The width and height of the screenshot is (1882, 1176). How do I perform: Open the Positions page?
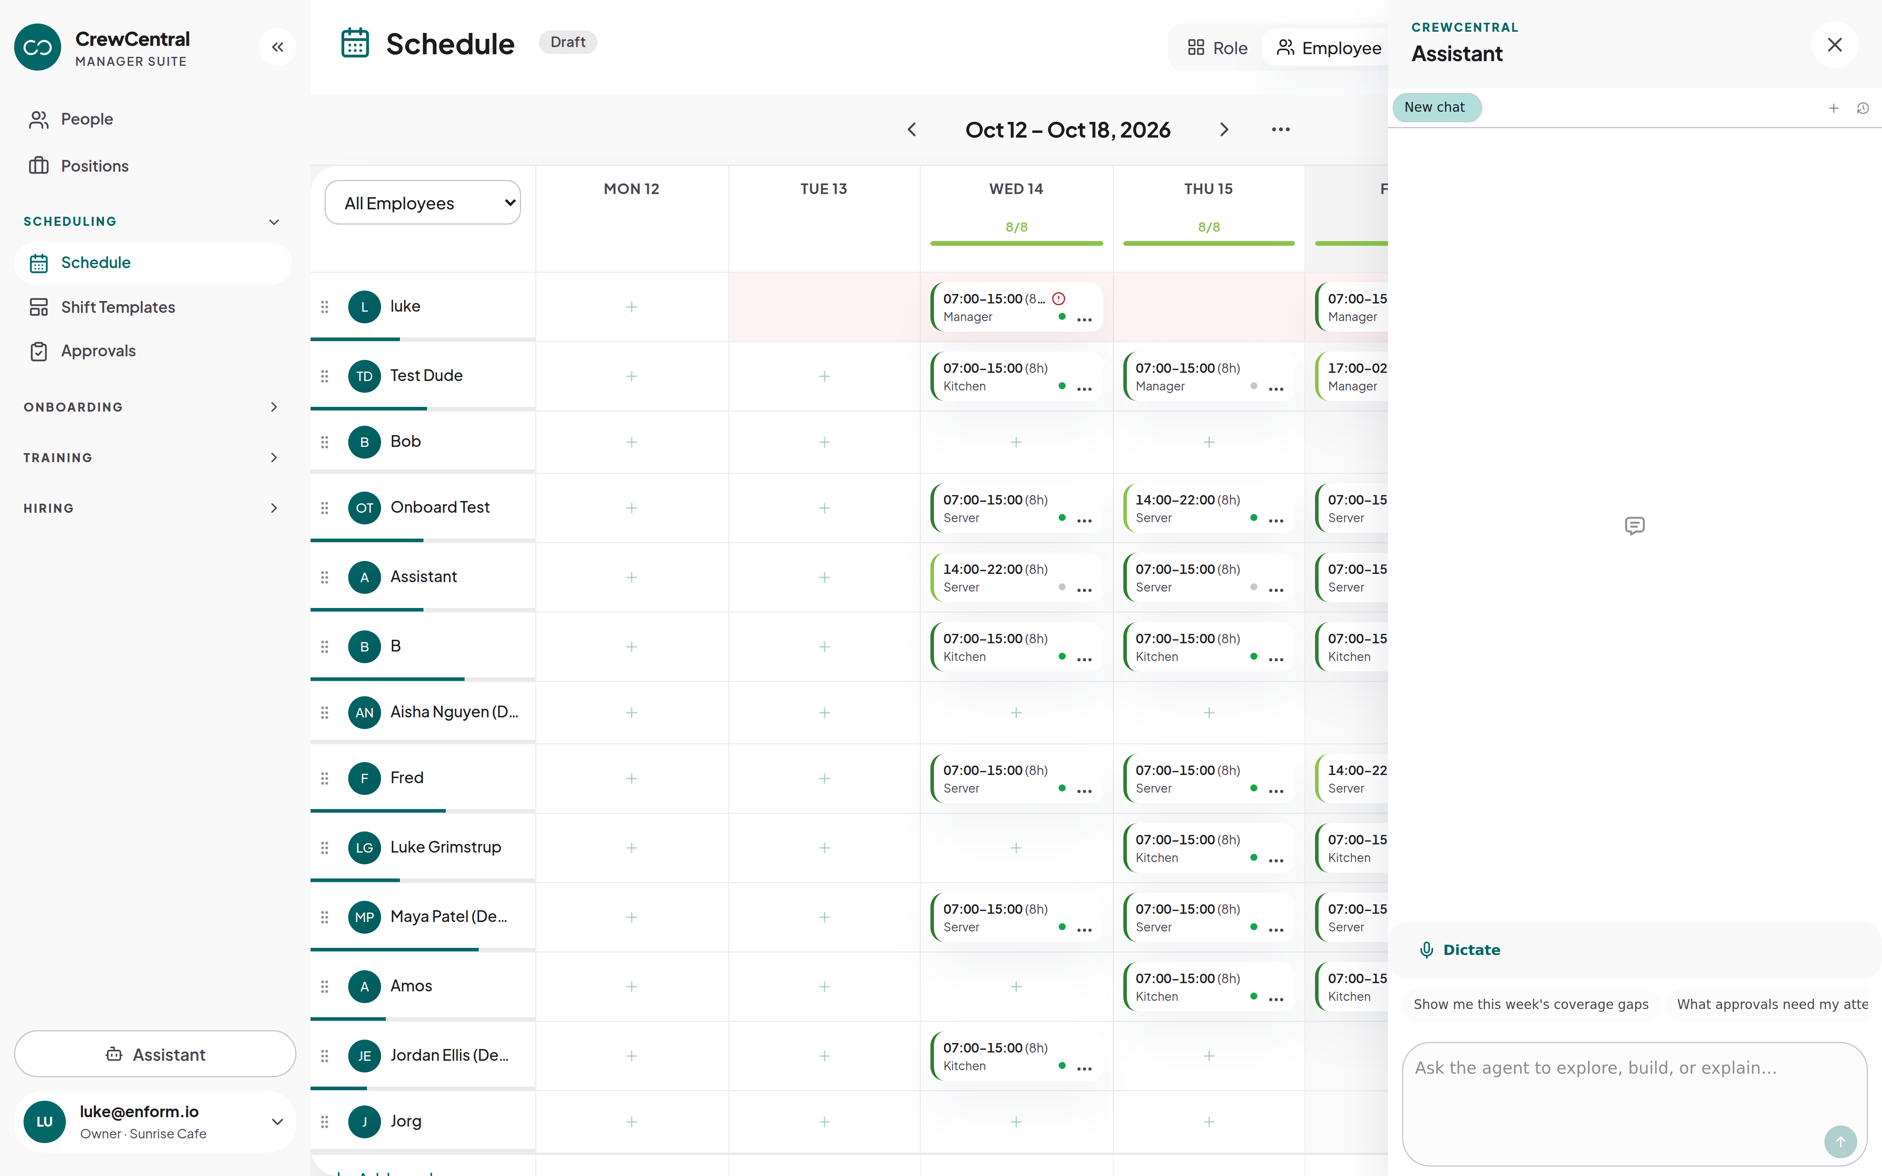point(153,166)
